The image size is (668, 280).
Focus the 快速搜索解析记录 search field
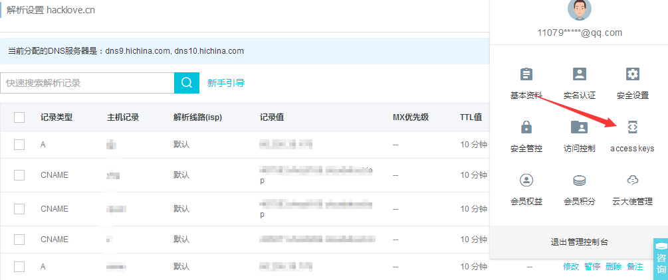[x=87, y=83]
